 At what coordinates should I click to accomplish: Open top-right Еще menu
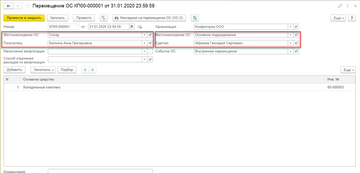pos(338,18)
